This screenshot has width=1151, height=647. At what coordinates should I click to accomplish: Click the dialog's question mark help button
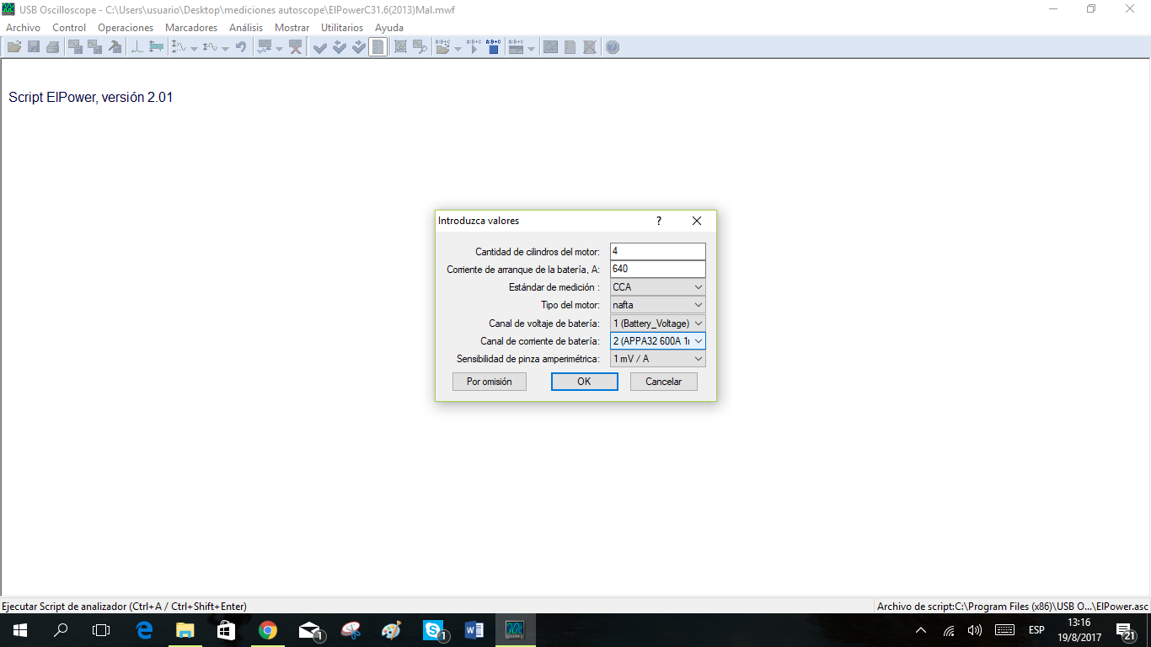coord(659,221)
